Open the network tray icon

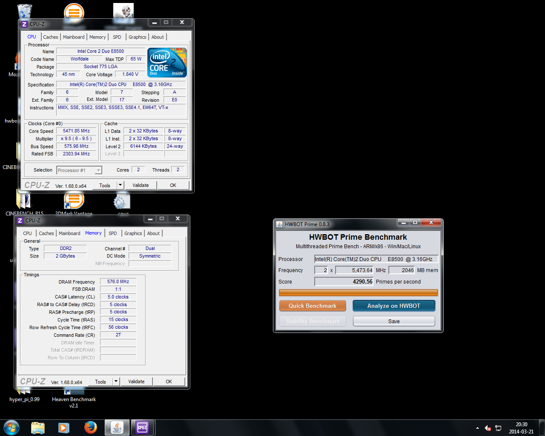click(498, 428)
